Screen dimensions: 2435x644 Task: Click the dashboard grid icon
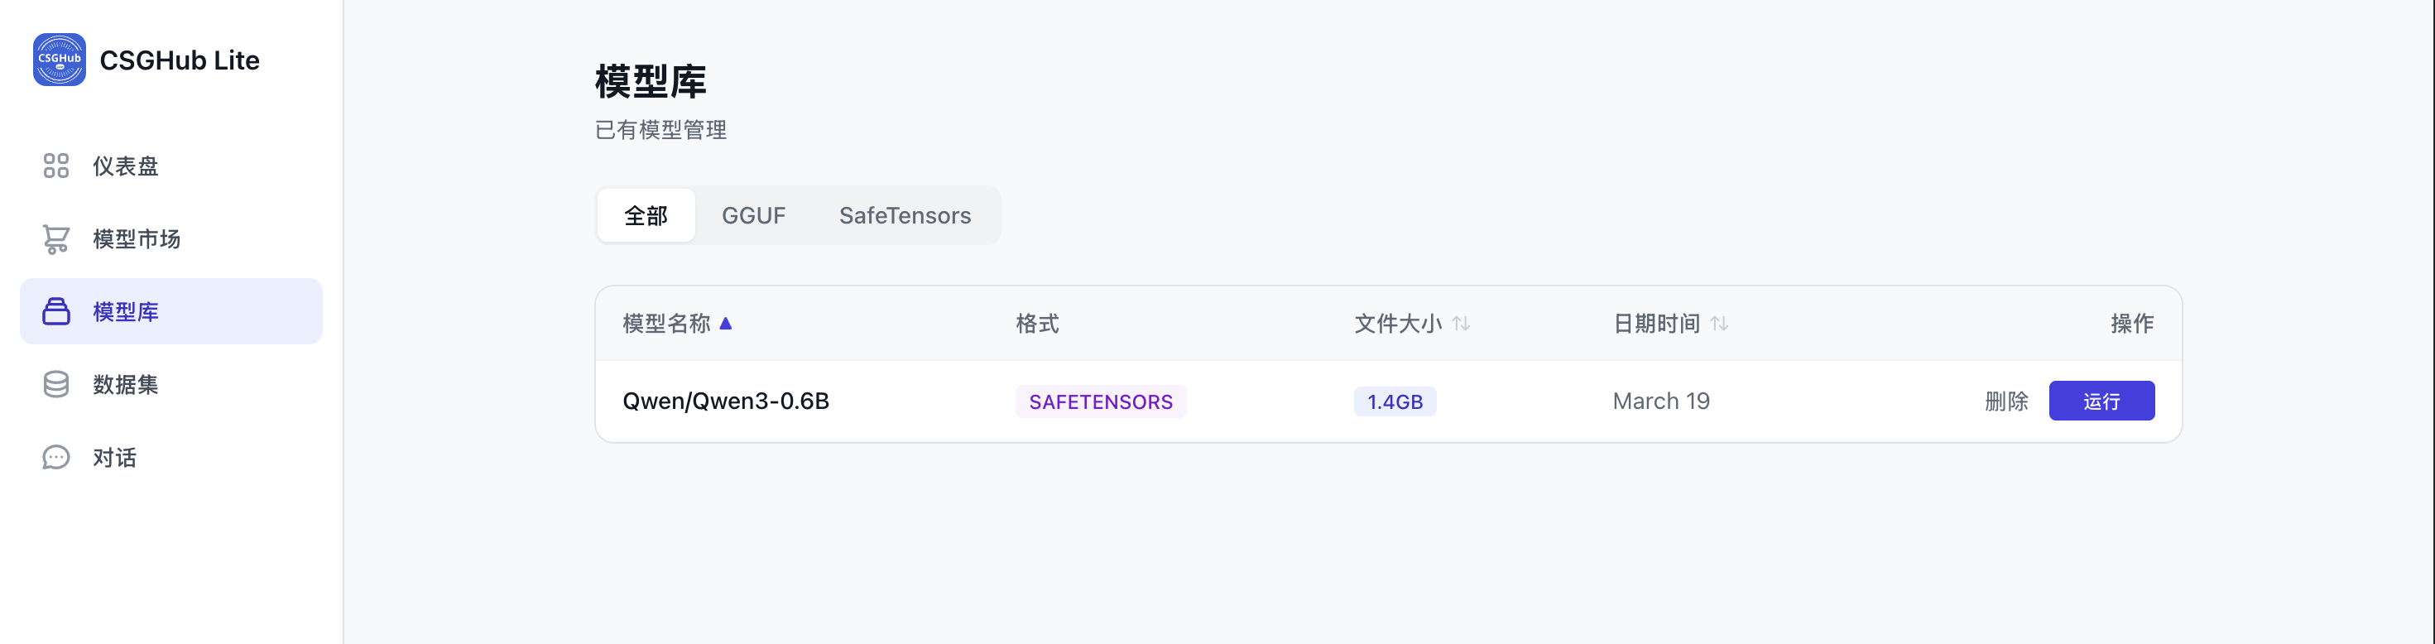tap(55, 166)
